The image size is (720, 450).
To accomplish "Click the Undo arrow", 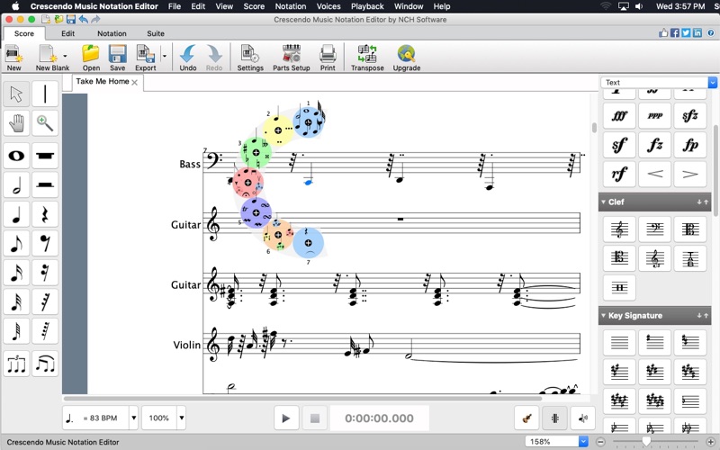I will pos(188,58).
